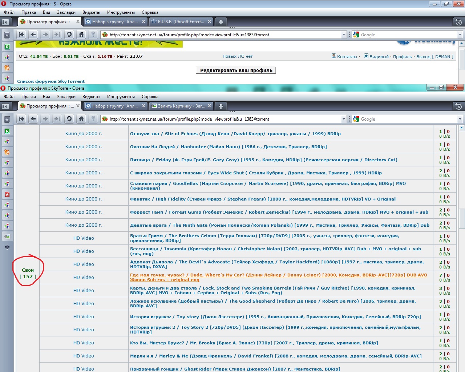
Task: Open 'Где моя тачка, чувак?' torrent link
Action: click(x=279, y=277)
